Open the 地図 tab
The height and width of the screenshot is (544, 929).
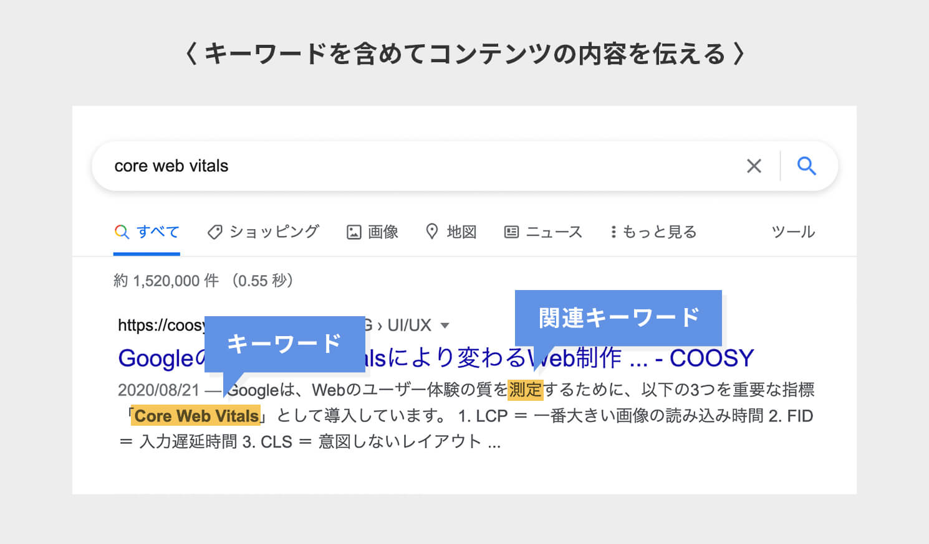(x=451, y=232)
